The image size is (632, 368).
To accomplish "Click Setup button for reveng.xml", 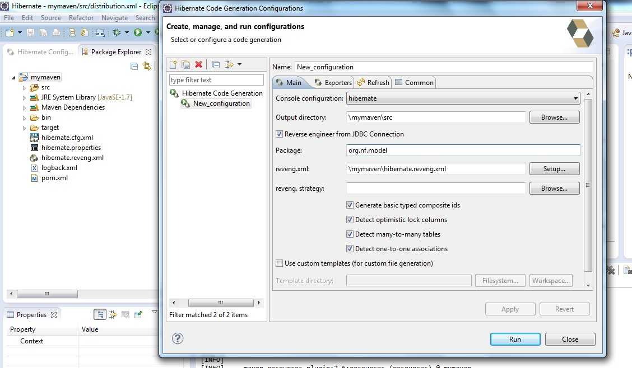I will (x=554, y=169).
